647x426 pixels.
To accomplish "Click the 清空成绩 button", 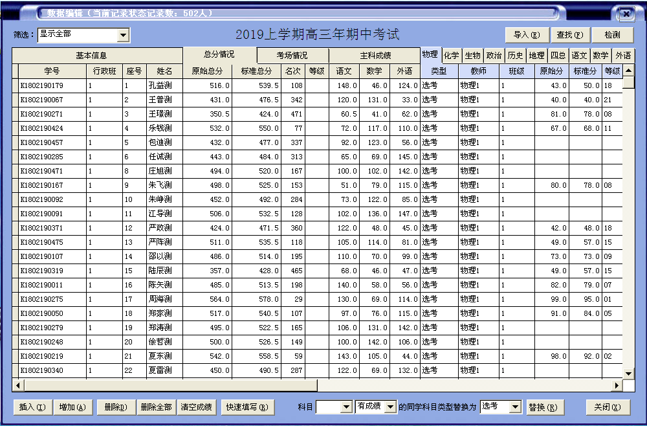I will point(197,407).
